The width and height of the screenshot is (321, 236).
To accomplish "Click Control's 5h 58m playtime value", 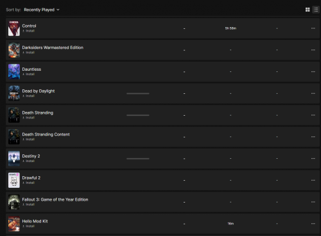I will coord(230,28).
